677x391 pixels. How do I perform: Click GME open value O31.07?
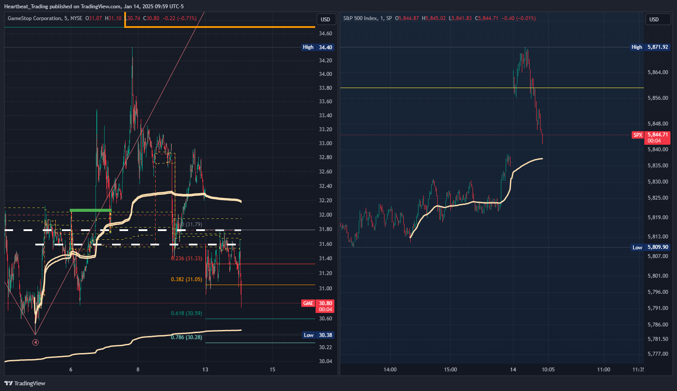coord(94,18)
